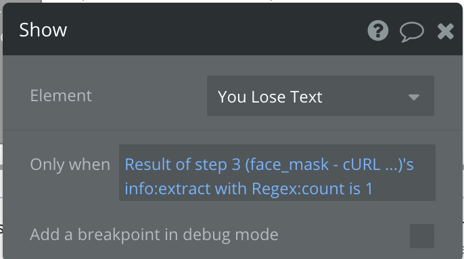This screenshot has height=259, width=464.
Task: Open the You Lose Text element dropdown
Action: [x=321, y=96]
